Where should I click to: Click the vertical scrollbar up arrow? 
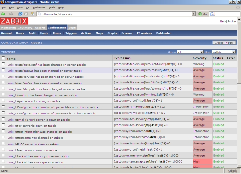[x=239, y=19]
